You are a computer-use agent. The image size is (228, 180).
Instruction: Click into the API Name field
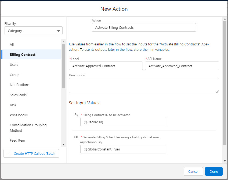pyautogui.click(x=182, y=66)
